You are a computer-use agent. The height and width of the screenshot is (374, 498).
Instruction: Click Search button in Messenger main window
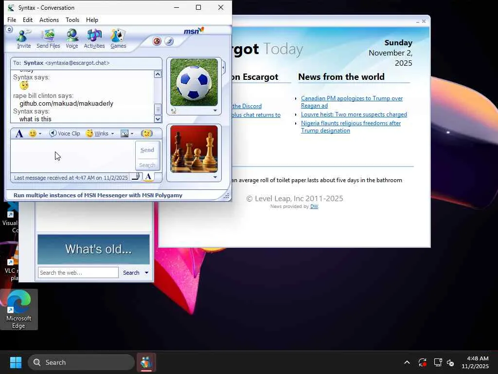131,273
